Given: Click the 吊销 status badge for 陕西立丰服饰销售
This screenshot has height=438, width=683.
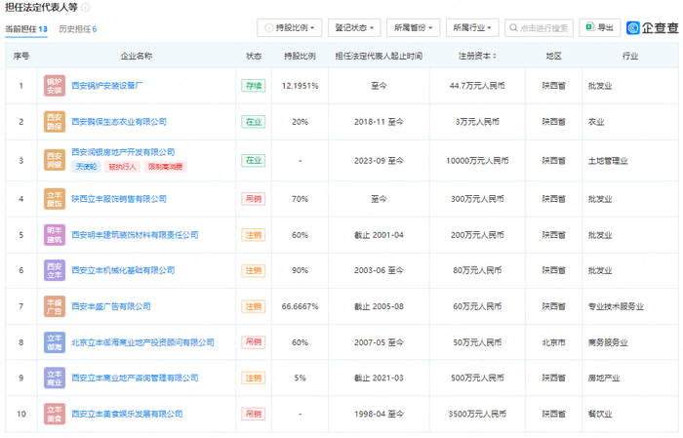Looking at the screenshot, I should 254,199.
